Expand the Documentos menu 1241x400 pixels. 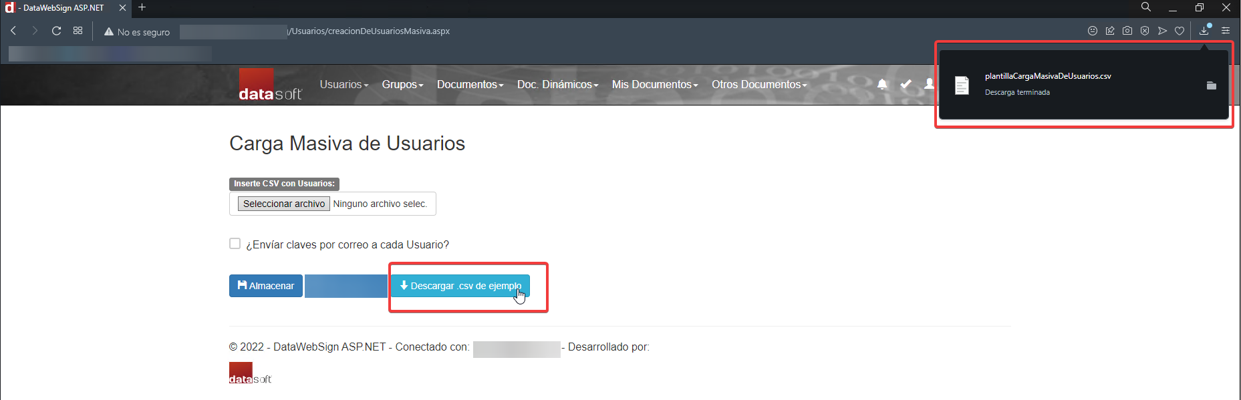(x=470, y=85)
